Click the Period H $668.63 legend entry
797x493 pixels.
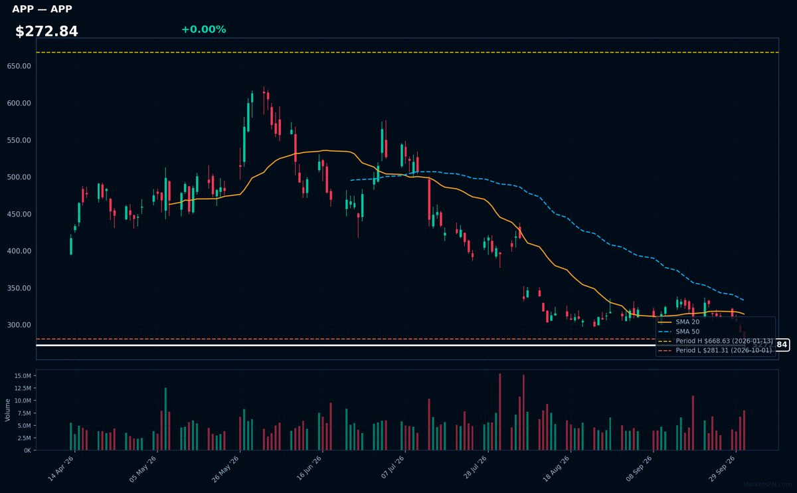[716, 341]
